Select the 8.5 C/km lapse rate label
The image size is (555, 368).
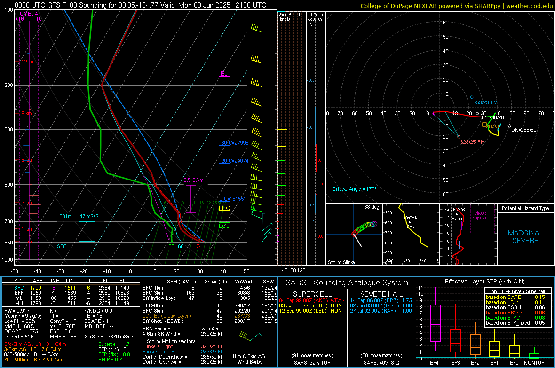193,180
